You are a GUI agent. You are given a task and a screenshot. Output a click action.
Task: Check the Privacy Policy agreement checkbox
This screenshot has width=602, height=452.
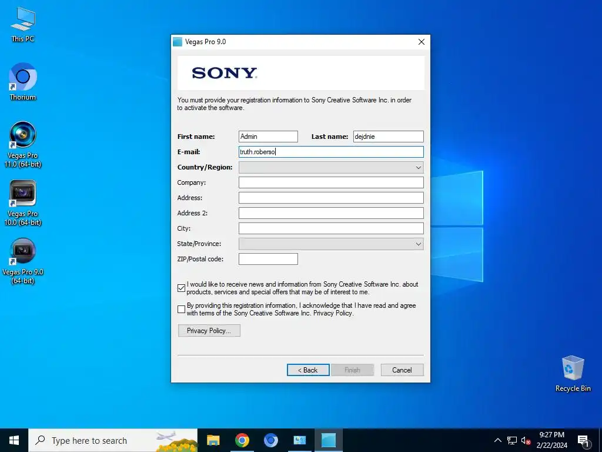181,309
